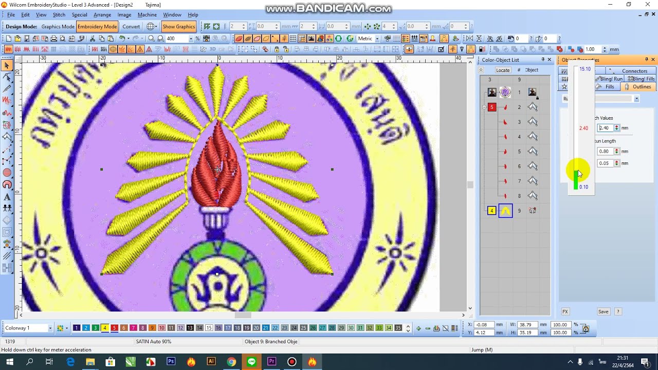Select object row 9 in object list

coord(516,211)
